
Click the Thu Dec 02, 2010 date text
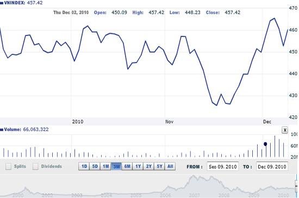tap(71, 13)
